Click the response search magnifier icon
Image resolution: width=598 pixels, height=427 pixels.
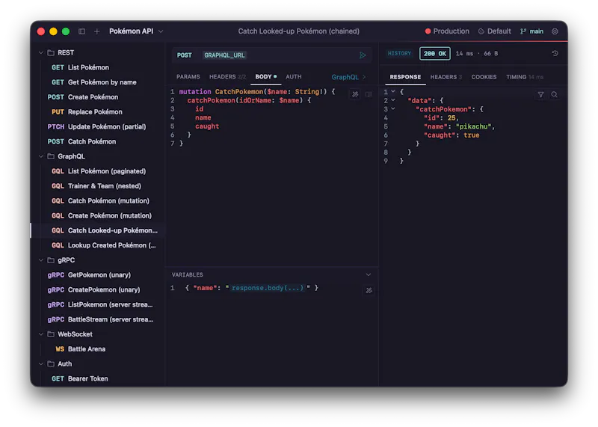(x=554, y=94)
